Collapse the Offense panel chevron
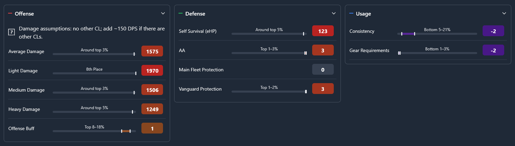Viewport: 515px width, 146px height. (x=163, y=14)
